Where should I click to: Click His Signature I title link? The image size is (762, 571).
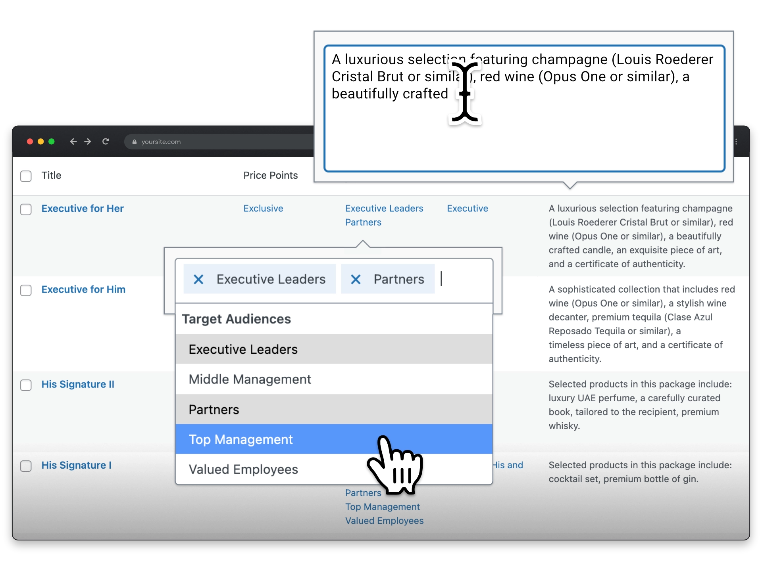pos(76,466)
